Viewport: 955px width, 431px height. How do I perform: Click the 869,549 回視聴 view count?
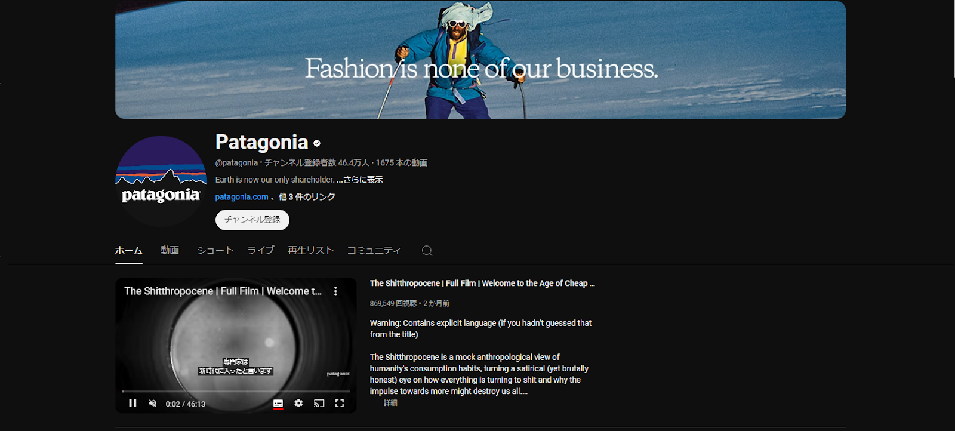393,304
